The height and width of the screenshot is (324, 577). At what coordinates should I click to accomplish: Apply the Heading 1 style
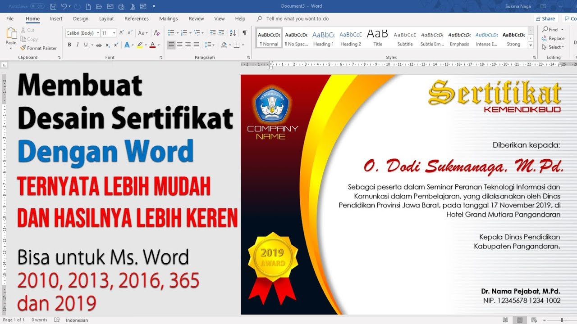click(x=323, y=39)
